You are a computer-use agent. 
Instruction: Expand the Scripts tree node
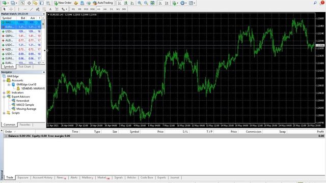(x=4, y=113)
